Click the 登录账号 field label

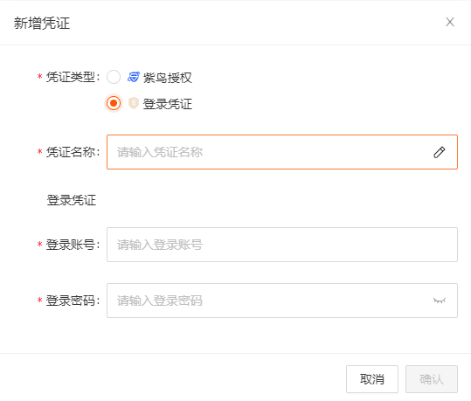pyautogui.click(x=73, y=245)
